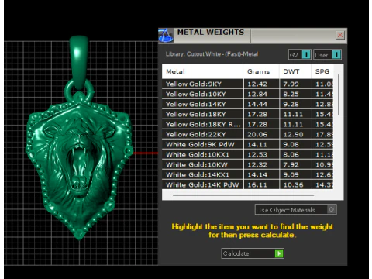Click the horizontal scrollbar under the table
The height and width of the screenshot is (279, 372).
click(243, 195)
